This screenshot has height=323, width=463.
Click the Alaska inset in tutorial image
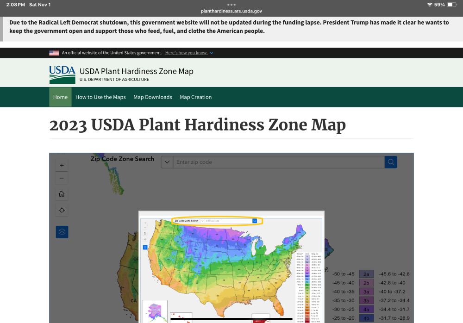pos(155,311)
